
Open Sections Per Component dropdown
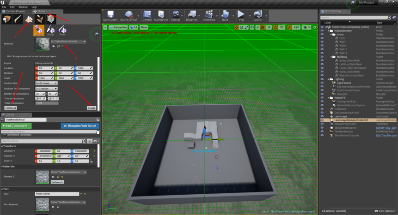click(46, 89)
